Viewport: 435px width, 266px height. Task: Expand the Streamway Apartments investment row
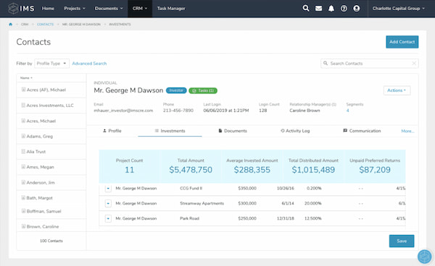point(108,204)
